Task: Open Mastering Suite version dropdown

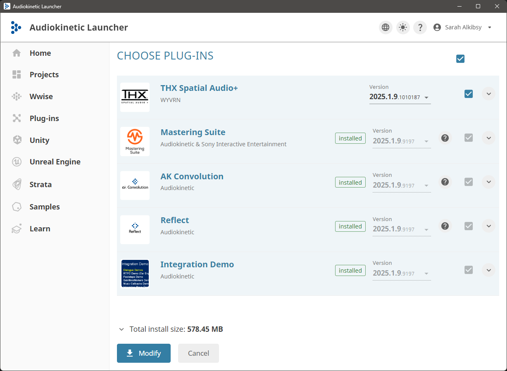Action: click(402, 141)
